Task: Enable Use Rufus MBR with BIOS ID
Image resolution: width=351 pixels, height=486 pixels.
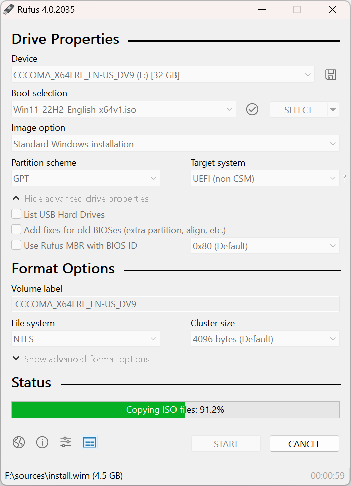Action: click(16, 245)
